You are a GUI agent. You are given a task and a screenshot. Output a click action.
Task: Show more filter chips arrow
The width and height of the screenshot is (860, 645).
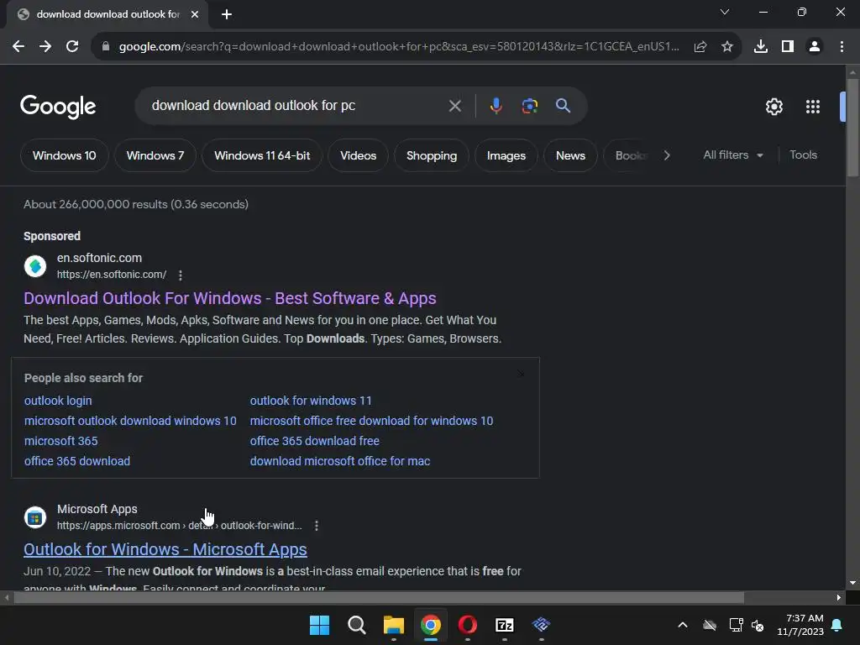tap(667, 155)
